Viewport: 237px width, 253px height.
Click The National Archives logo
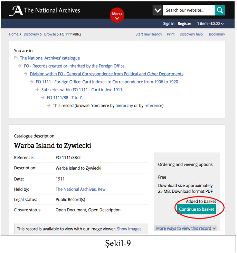point(45,11)
